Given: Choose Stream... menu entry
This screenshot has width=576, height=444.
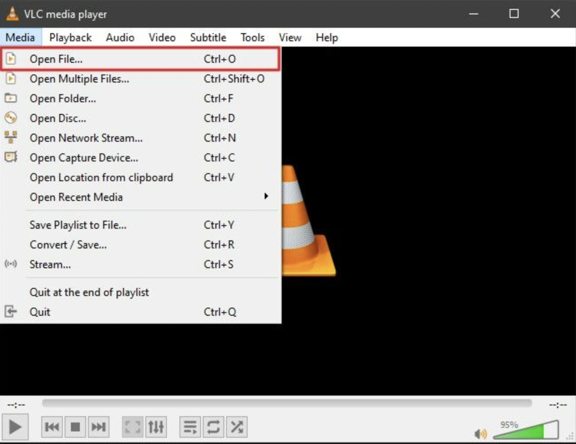Looking at the screenshot, I should pyautogui.click(x=140, y=264).
